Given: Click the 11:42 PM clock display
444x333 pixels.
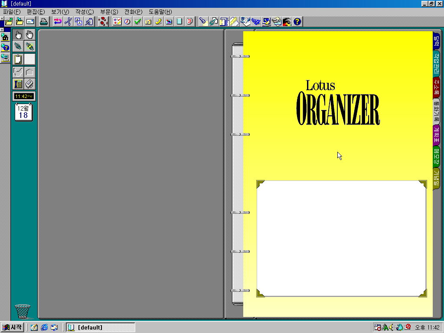Looking at the screenshot, I should pos(24,96).
